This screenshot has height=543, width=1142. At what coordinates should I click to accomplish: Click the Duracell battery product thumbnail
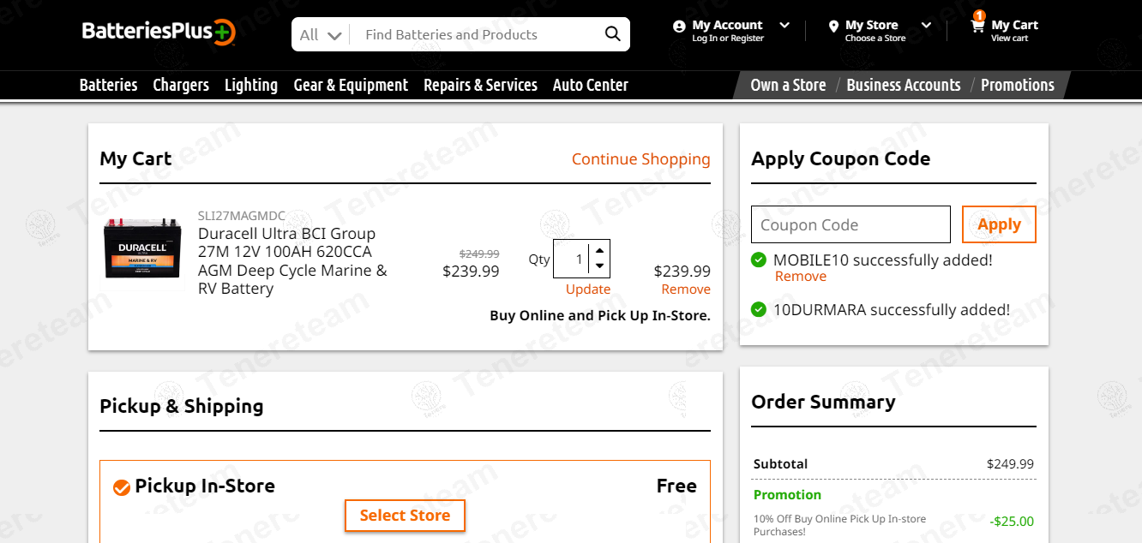pos(142,249)
